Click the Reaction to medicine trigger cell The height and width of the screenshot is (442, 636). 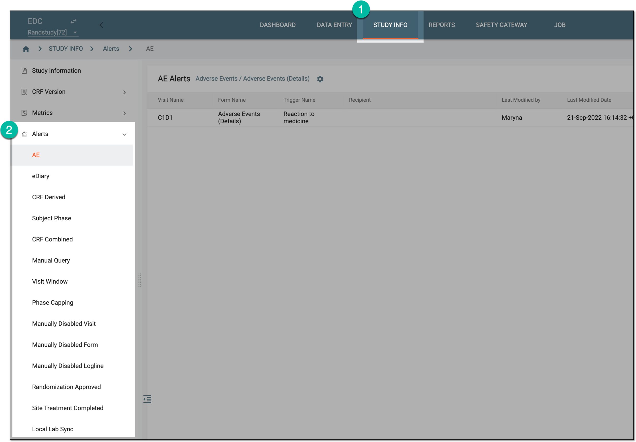point(299,118)
